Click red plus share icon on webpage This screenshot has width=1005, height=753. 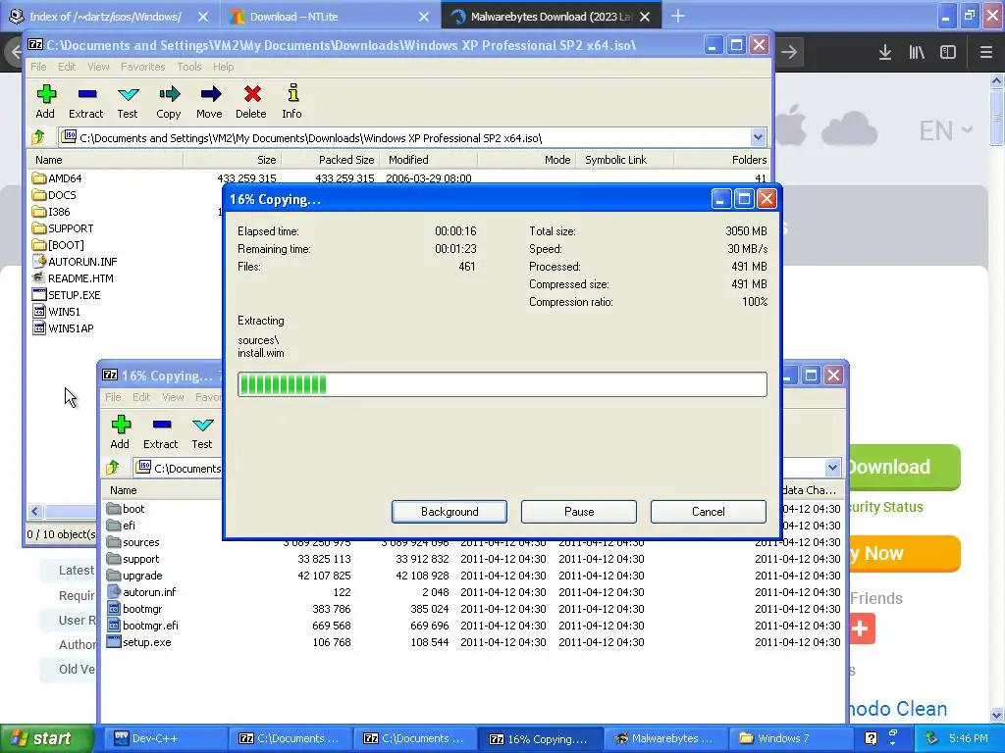[861, 628]
